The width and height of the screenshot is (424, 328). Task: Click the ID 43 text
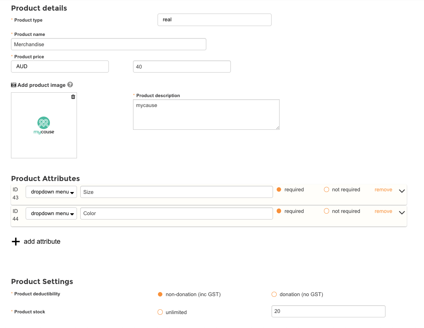pos(15,194)
